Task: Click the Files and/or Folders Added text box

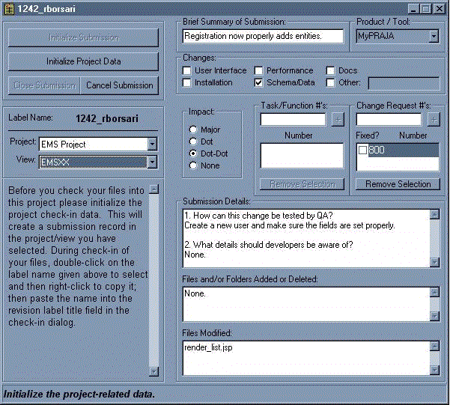Action: click(x=305, y=305)
